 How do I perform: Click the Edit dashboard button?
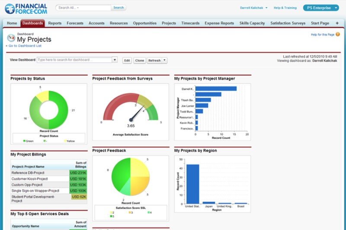coord(127,60)
